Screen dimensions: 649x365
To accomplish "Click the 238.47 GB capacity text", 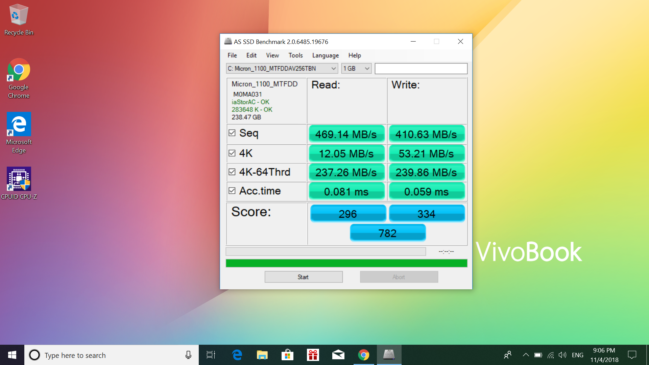I will 246,117.
